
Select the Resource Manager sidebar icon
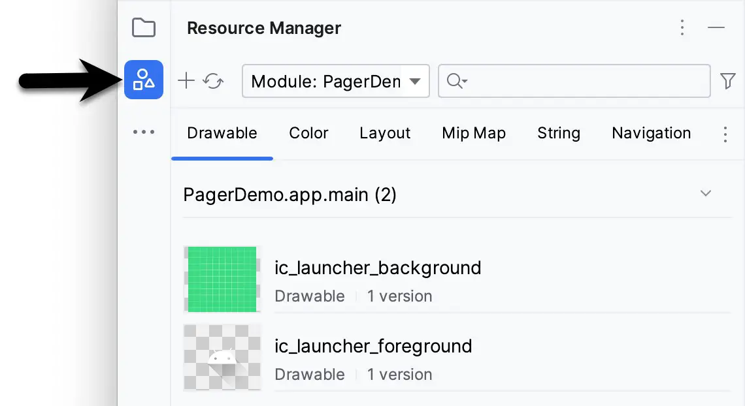coord(144,80)
